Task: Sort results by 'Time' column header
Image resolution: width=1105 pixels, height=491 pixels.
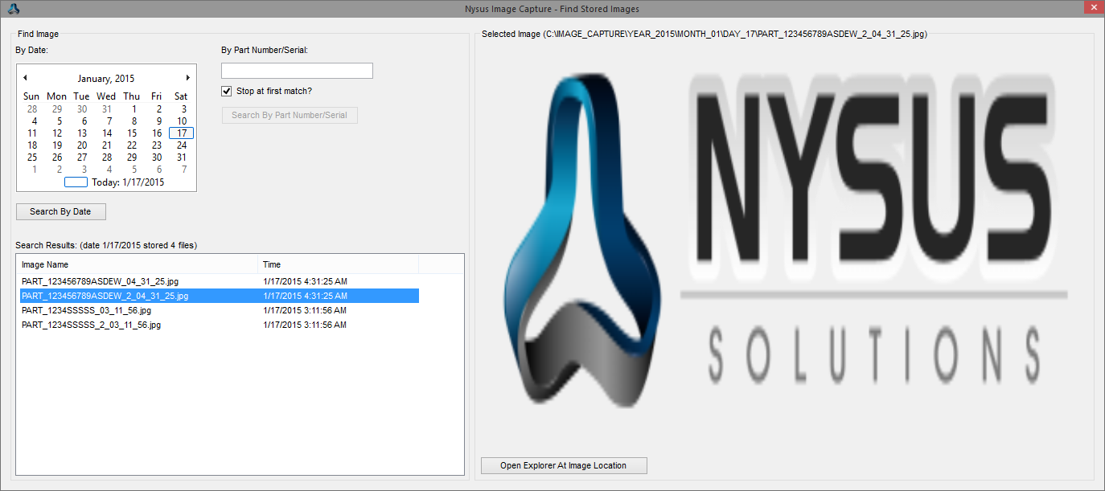Action: 338,264
